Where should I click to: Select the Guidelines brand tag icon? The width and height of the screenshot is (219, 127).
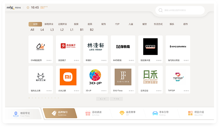coord(54,113)
